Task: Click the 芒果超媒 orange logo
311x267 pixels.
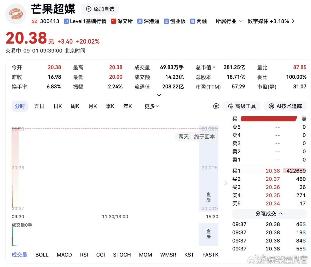Action: (x=16, y=14)
